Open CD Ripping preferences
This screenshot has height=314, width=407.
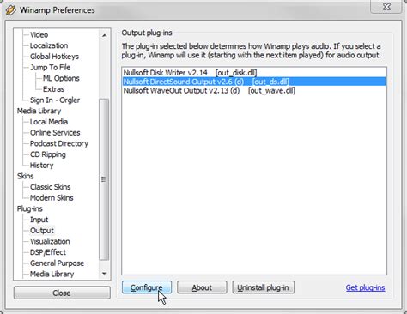click(48, 154)
